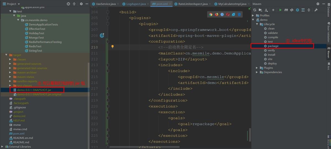Image resolution: width=331 pixels, height=149 pixels.
Task: Select README.en.md file
Action: click(x=23, y=138)
